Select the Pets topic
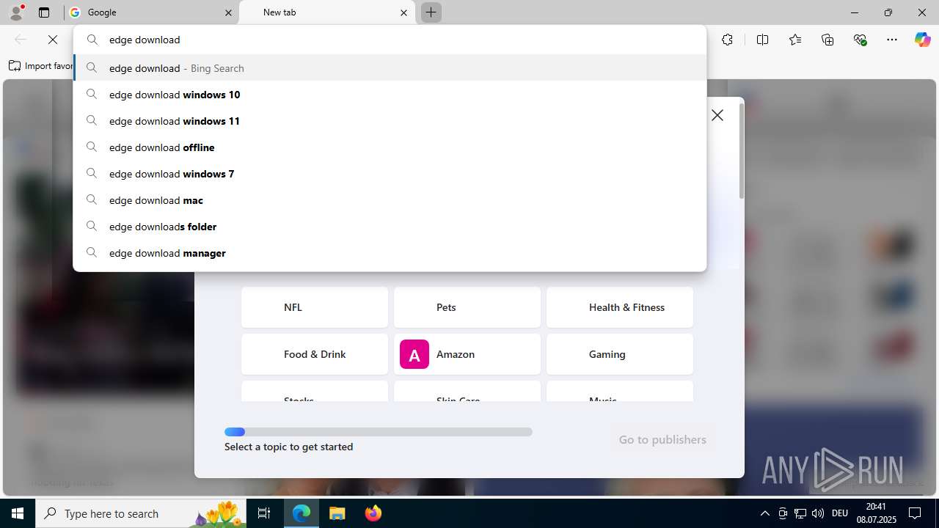 (467, 307)
